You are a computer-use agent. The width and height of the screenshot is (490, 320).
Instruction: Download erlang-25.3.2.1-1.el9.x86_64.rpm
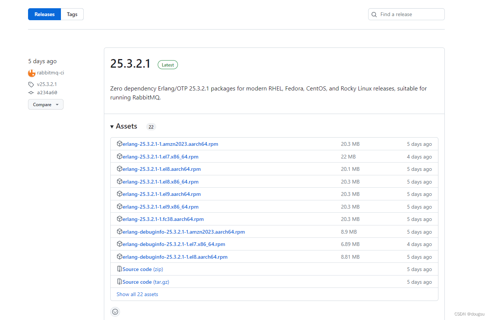(x=160, y=207)
